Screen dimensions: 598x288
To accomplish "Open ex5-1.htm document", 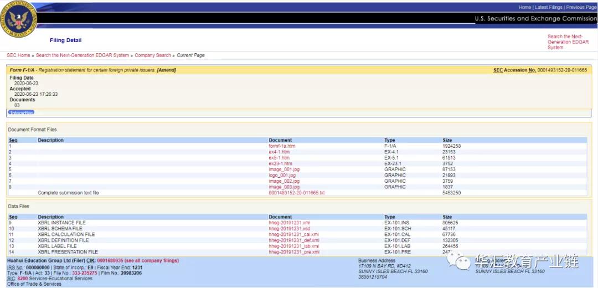I will tap(279, 157).
